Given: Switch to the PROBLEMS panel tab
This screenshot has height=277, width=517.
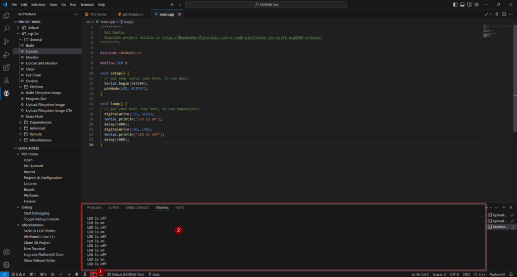Looking at the screenshot, I should coord(94,207).
